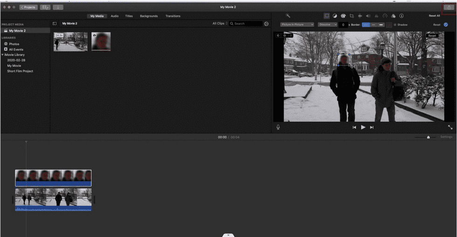Select the thin border option
The height and width of the screenshot is (237, 457).
374,25
